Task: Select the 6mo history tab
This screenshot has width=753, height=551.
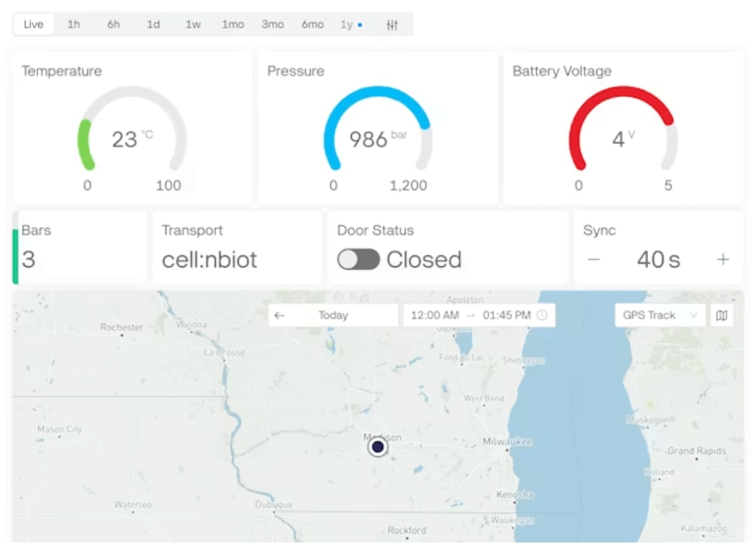Action: point(312,25)
